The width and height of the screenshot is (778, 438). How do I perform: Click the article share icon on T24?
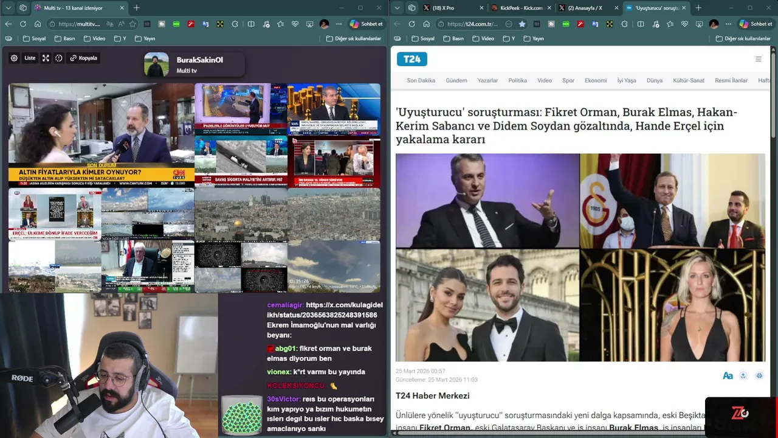(x=743, y=376)
